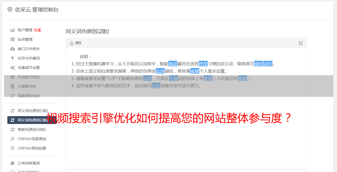Toggle fullscreen expand icon in editor toolbar
The height and width of the screenshot is (172, 337).
(301, 43)
